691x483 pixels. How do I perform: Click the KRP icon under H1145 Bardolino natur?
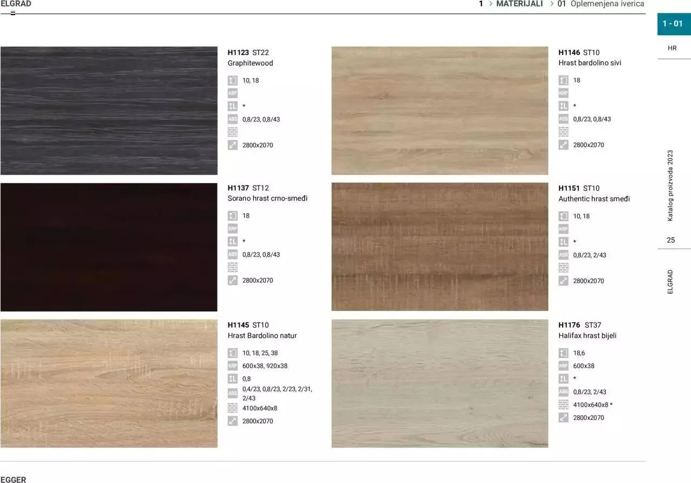coord(233,366)
